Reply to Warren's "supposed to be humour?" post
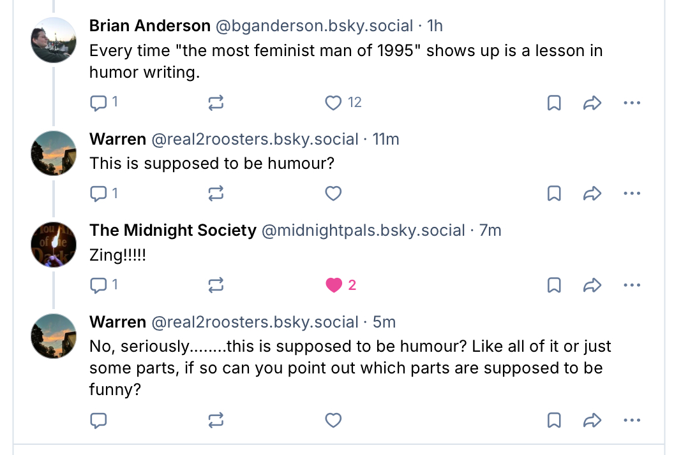Viewport: 674px width, 455px height. (x=99, y=193)
